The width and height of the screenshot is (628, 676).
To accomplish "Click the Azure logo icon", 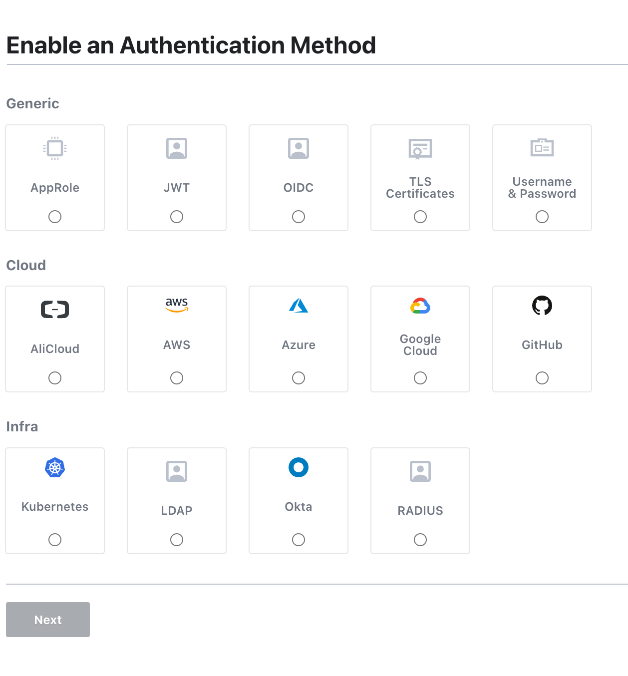I will click(x=298, y=306).
